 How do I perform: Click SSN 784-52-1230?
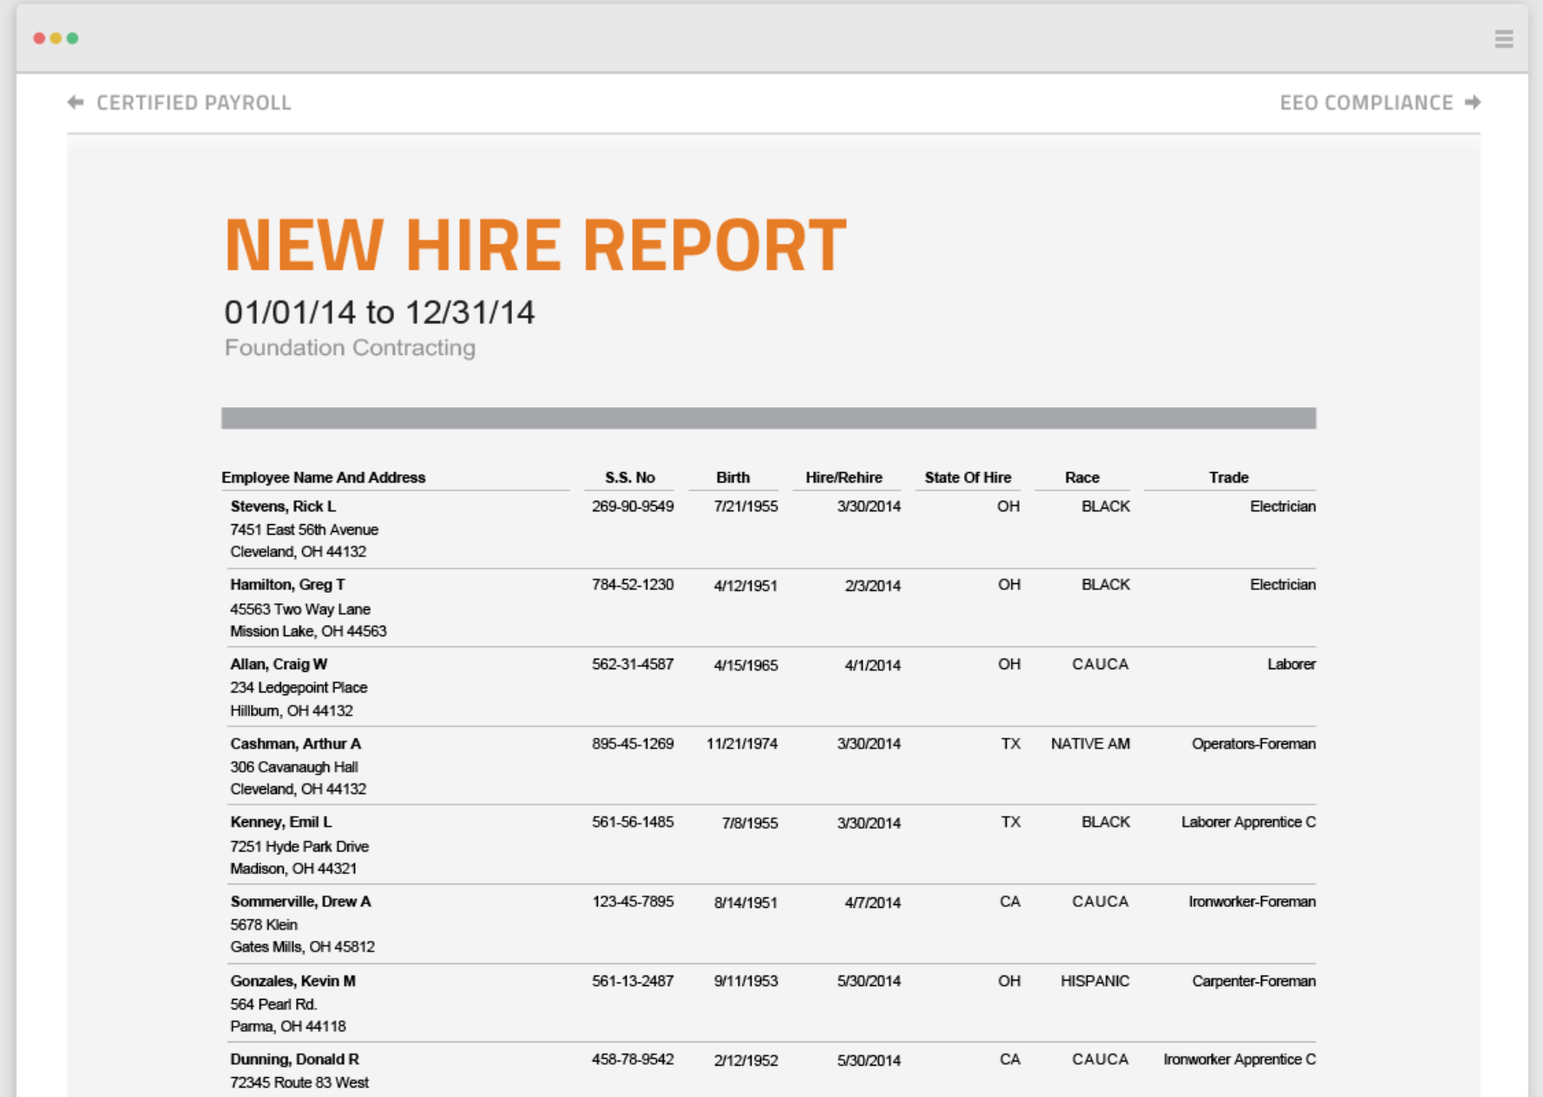[x=633, y=584]
